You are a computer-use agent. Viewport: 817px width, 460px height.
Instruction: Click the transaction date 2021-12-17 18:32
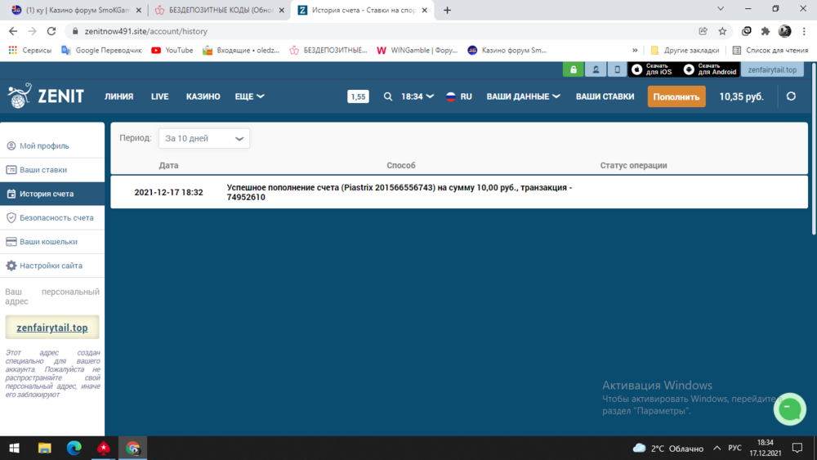click(x=169, y=192)
